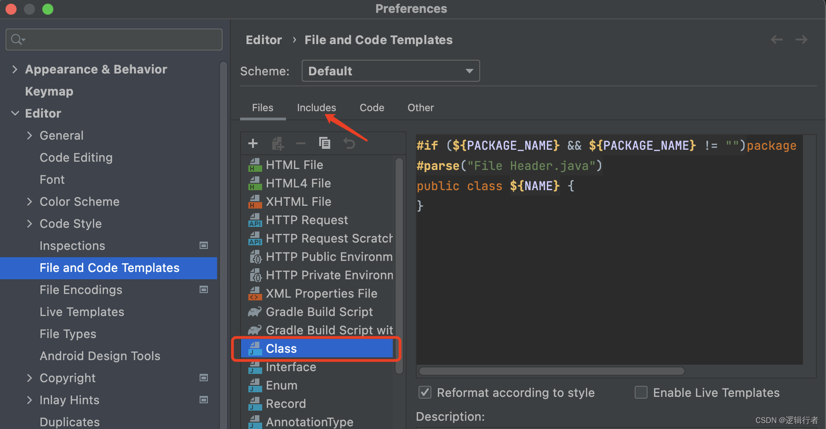The width and height of the screenshot is (826, 429).
Task: Click the Remove Template minus icon
Action: pos(301,143)
